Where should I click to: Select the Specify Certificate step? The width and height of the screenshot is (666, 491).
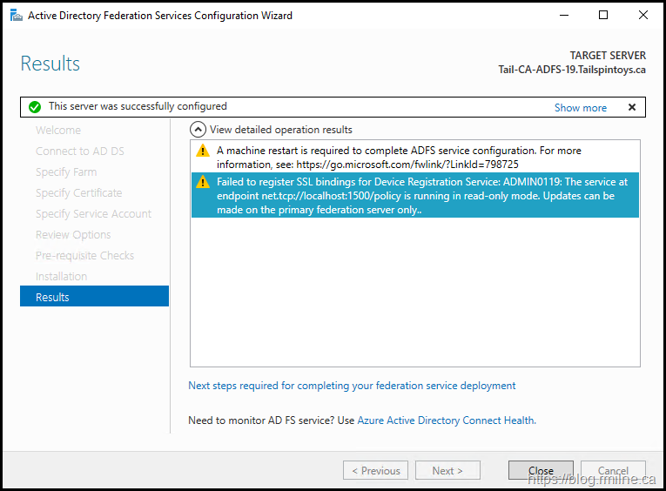point(78,193)
